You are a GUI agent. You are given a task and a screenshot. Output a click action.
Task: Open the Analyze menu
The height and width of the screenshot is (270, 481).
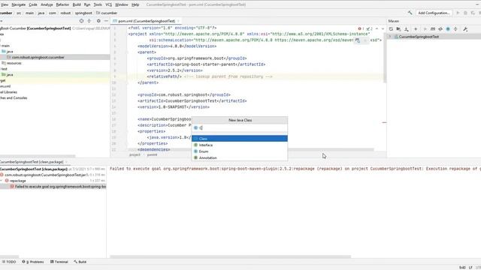(x=47, y=4)
